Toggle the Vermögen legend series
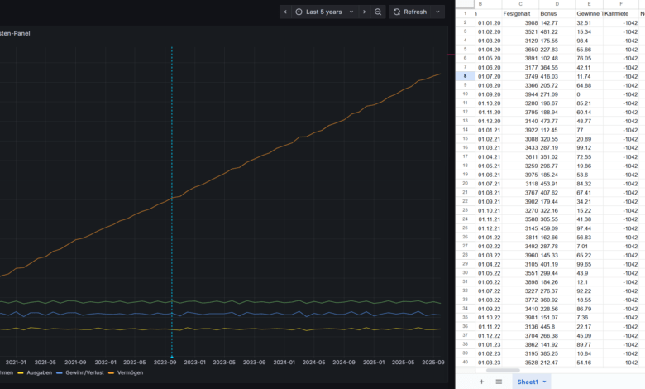The width and height of the screenshot is (645, 389). pos(130,373)
